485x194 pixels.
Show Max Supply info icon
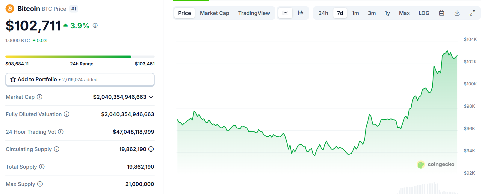[40, 184]
